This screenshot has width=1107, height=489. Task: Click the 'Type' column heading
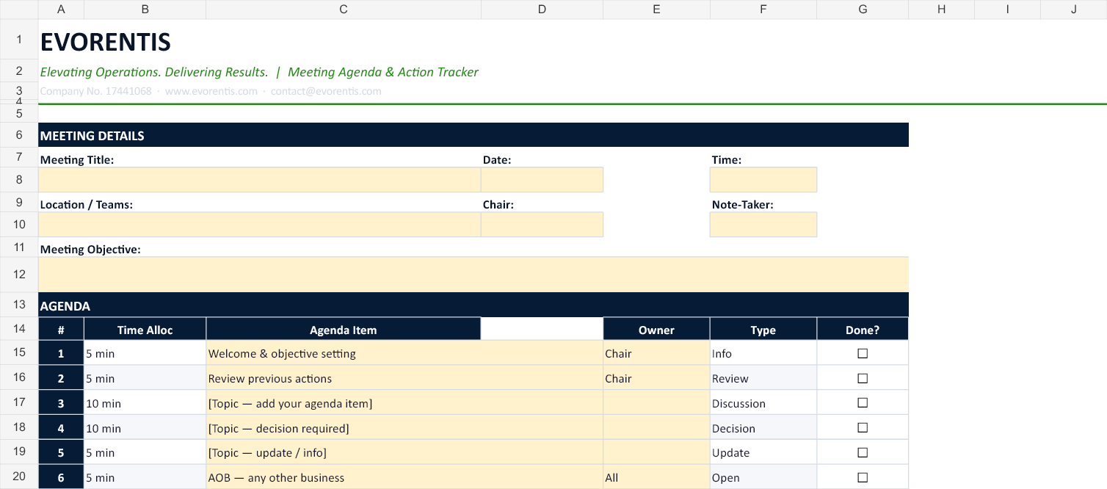(763, 330)
